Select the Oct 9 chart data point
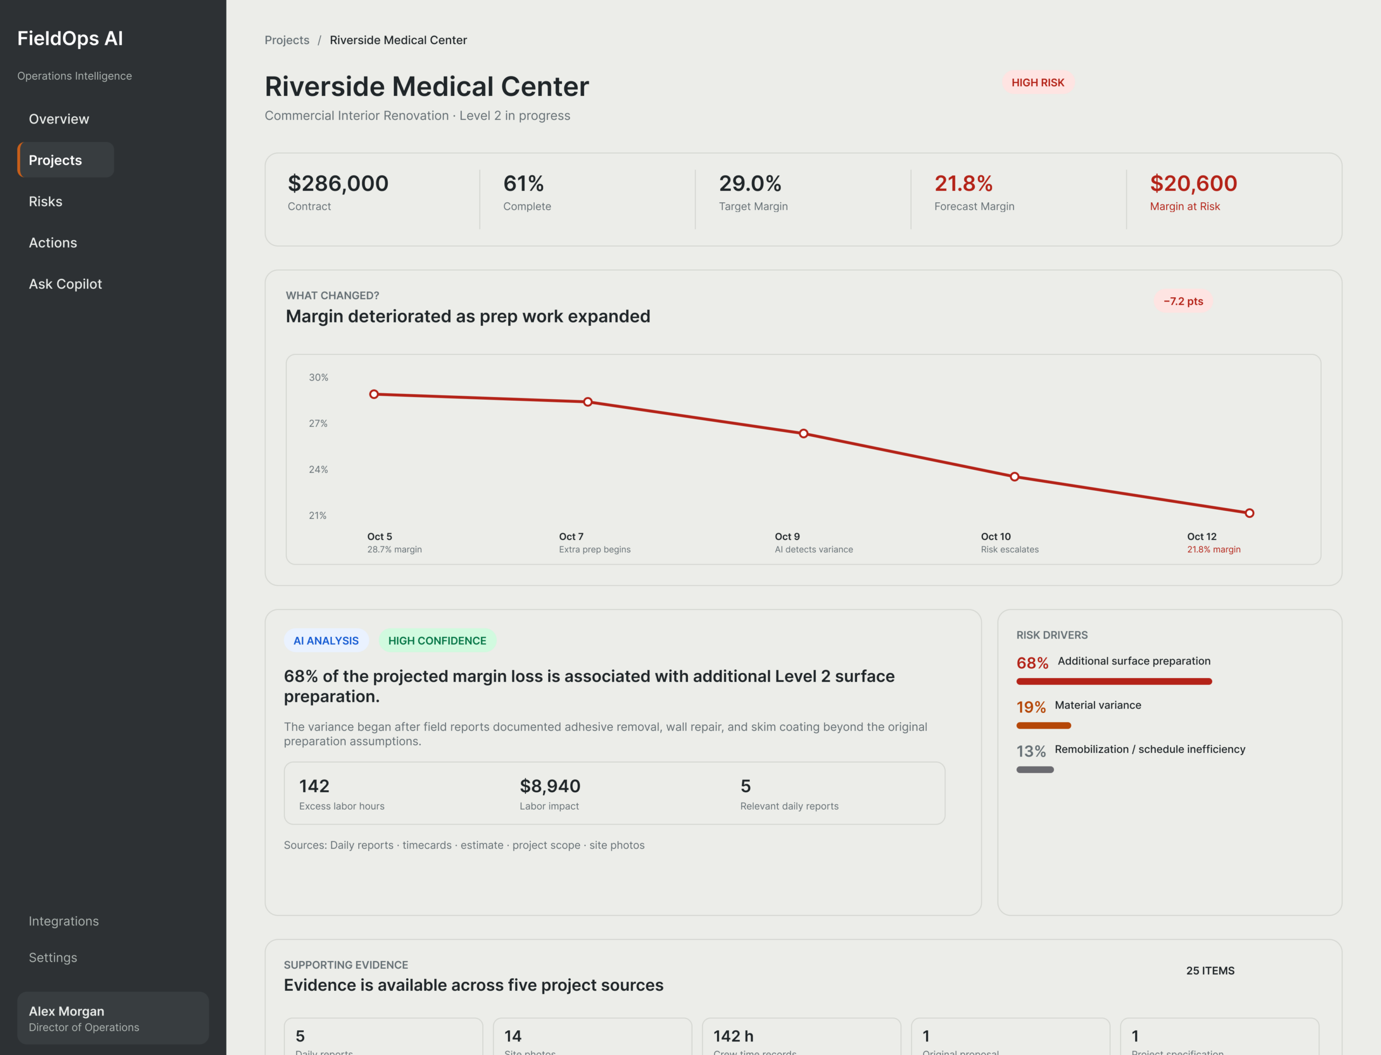The width and height of the screenshot is (1381, 1055). [803, 433]
